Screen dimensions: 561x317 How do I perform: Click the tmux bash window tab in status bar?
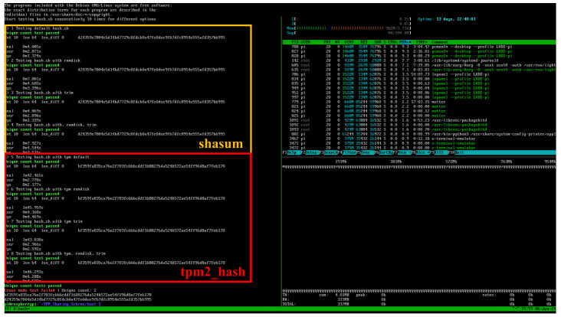tap(18, 309)
